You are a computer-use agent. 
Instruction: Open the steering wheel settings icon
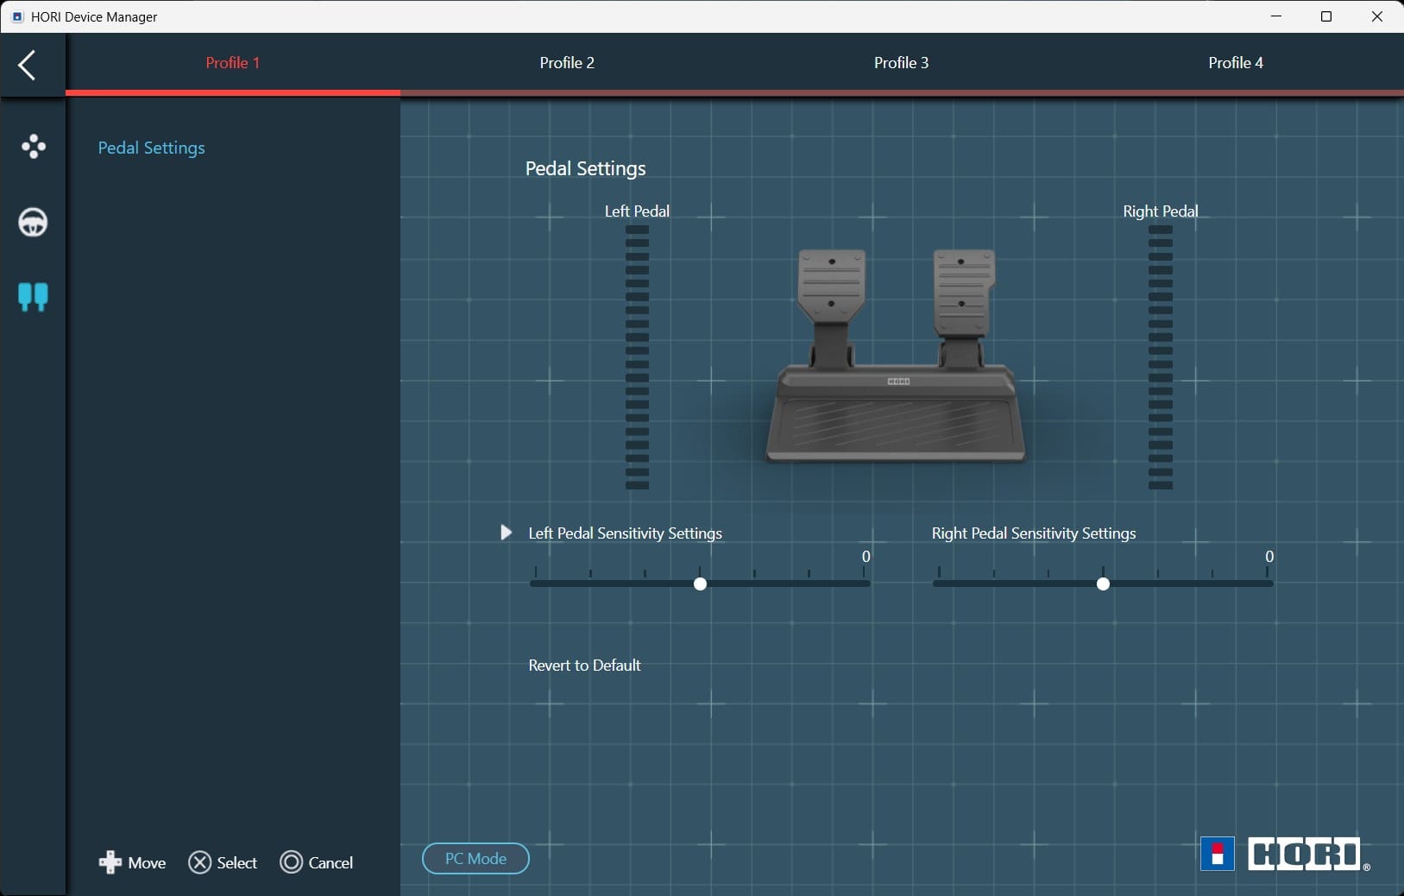pyautogui.click(x=34, y=223)
